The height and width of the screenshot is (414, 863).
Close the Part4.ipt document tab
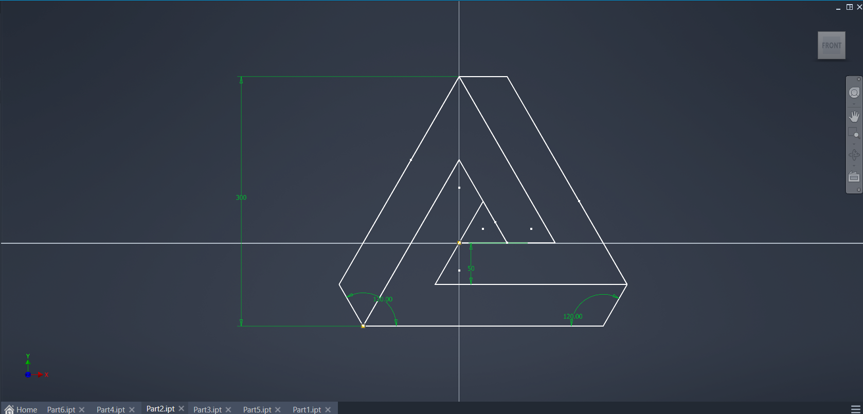132,409
